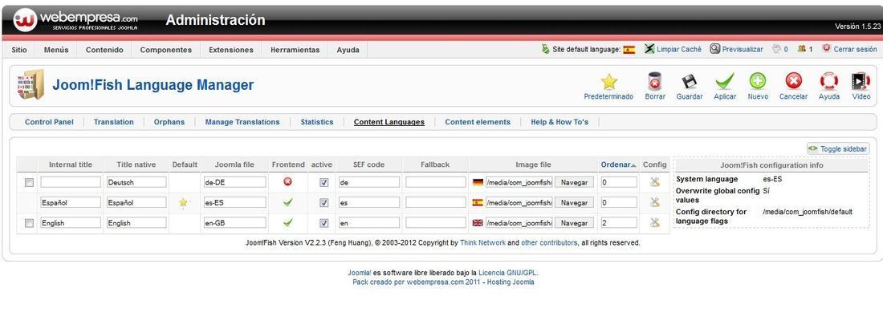Screen dimensions: 883x329
Task: Open the Extensiones menu
Action: point(231,50)
